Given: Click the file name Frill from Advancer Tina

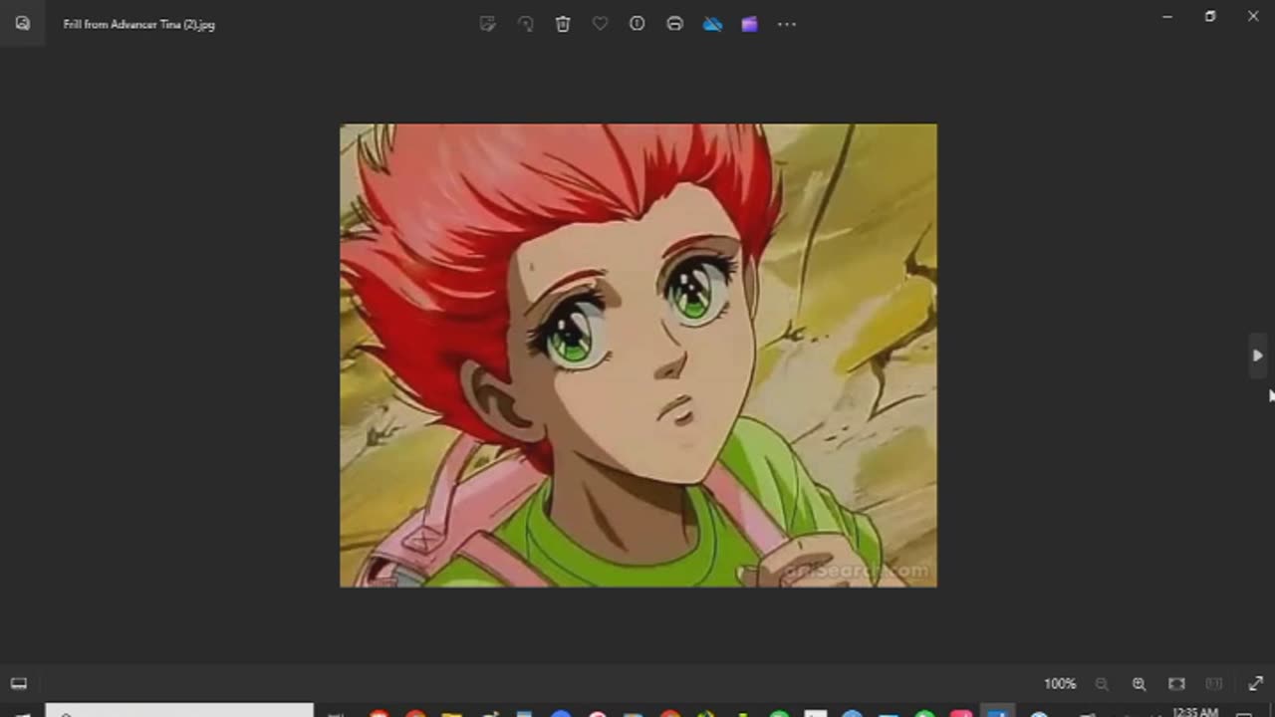Looking at the screenshot, I should [138, 24].
